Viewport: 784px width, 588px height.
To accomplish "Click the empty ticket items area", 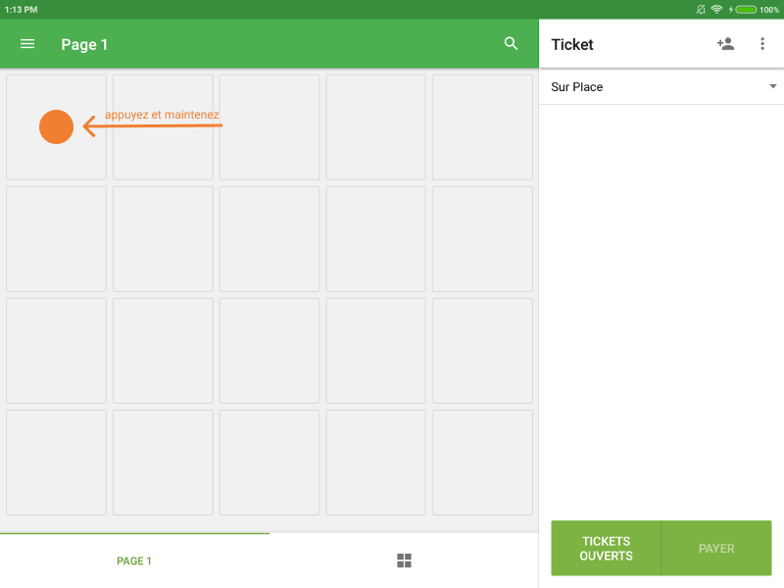I will click(x=661, y=304).
